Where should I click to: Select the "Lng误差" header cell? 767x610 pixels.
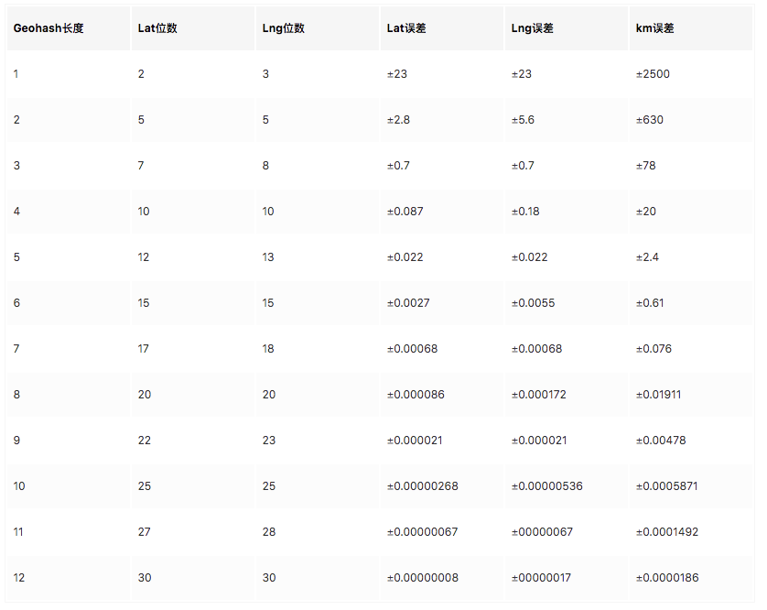click(532, 28)
